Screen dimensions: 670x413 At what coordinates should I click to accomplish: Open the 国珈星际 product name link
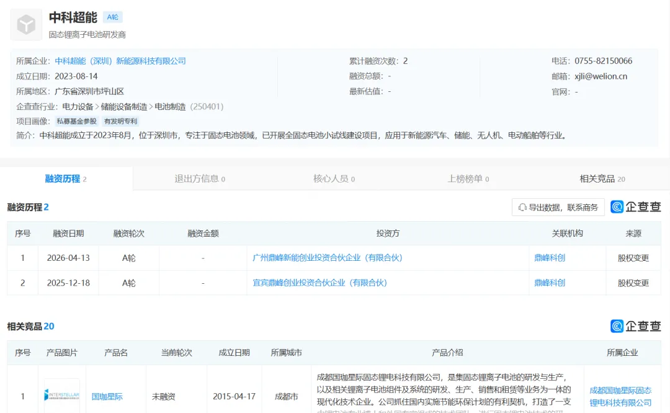(107, 397)
